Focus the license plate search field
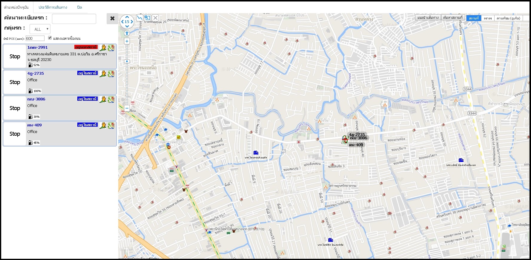This screenshot has height=260, width=531. point(74,19)
